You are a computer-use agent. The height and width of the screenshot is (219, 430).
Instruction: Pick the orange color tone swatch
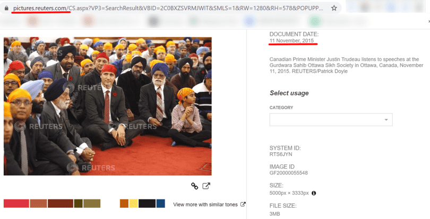coord(124,204)
